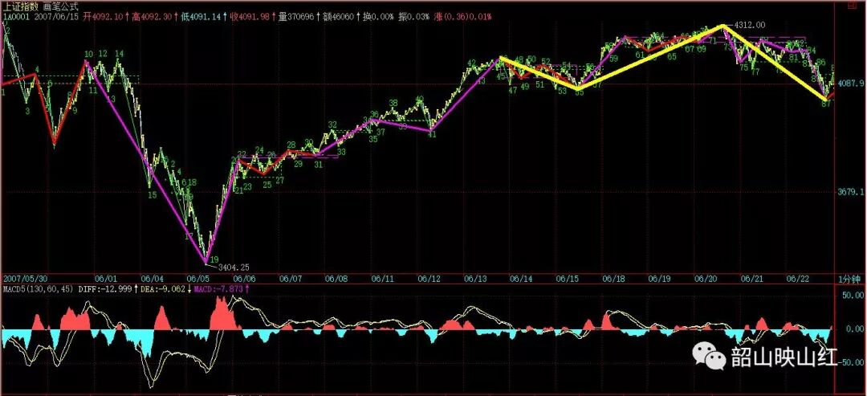The width and height of the screenshot is (867, 396).
Task: Click the 4087.9 price axis label
Action: click(852, 84)
